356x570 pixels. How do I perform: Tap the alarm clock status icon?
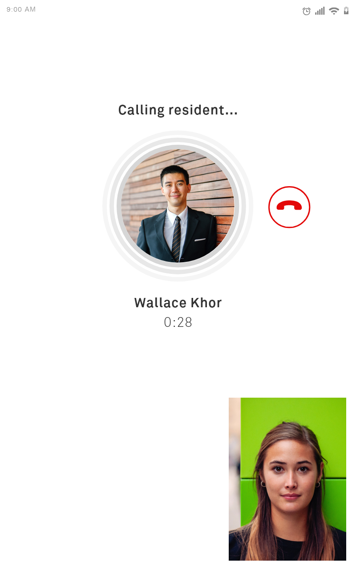click(x=307, y=11)
